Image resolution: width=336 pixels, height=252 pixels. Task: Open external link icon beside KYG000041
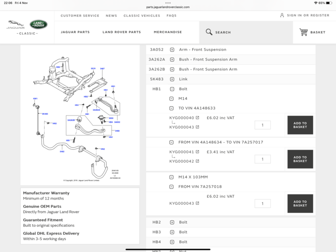[198, 151]
